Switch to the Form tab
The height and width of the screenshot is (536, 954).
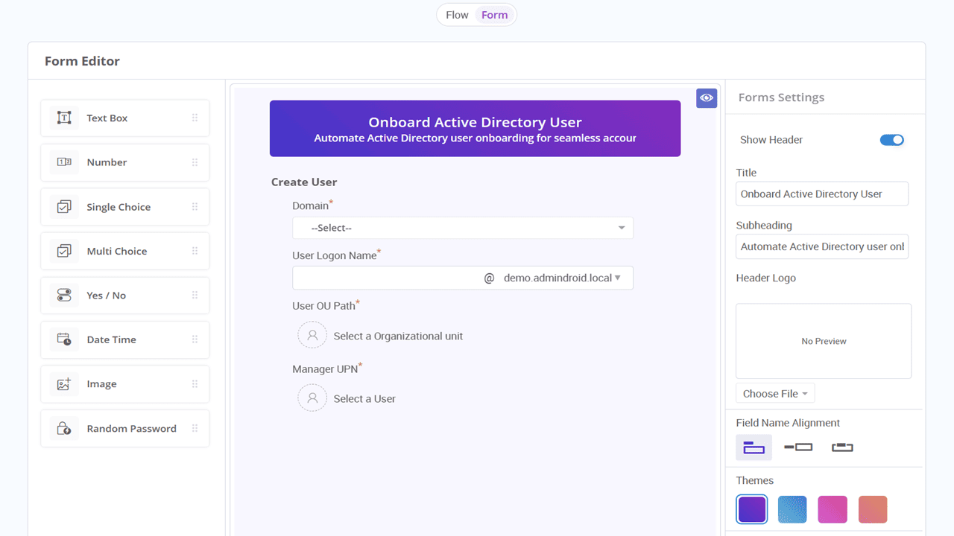pos(494,14)
